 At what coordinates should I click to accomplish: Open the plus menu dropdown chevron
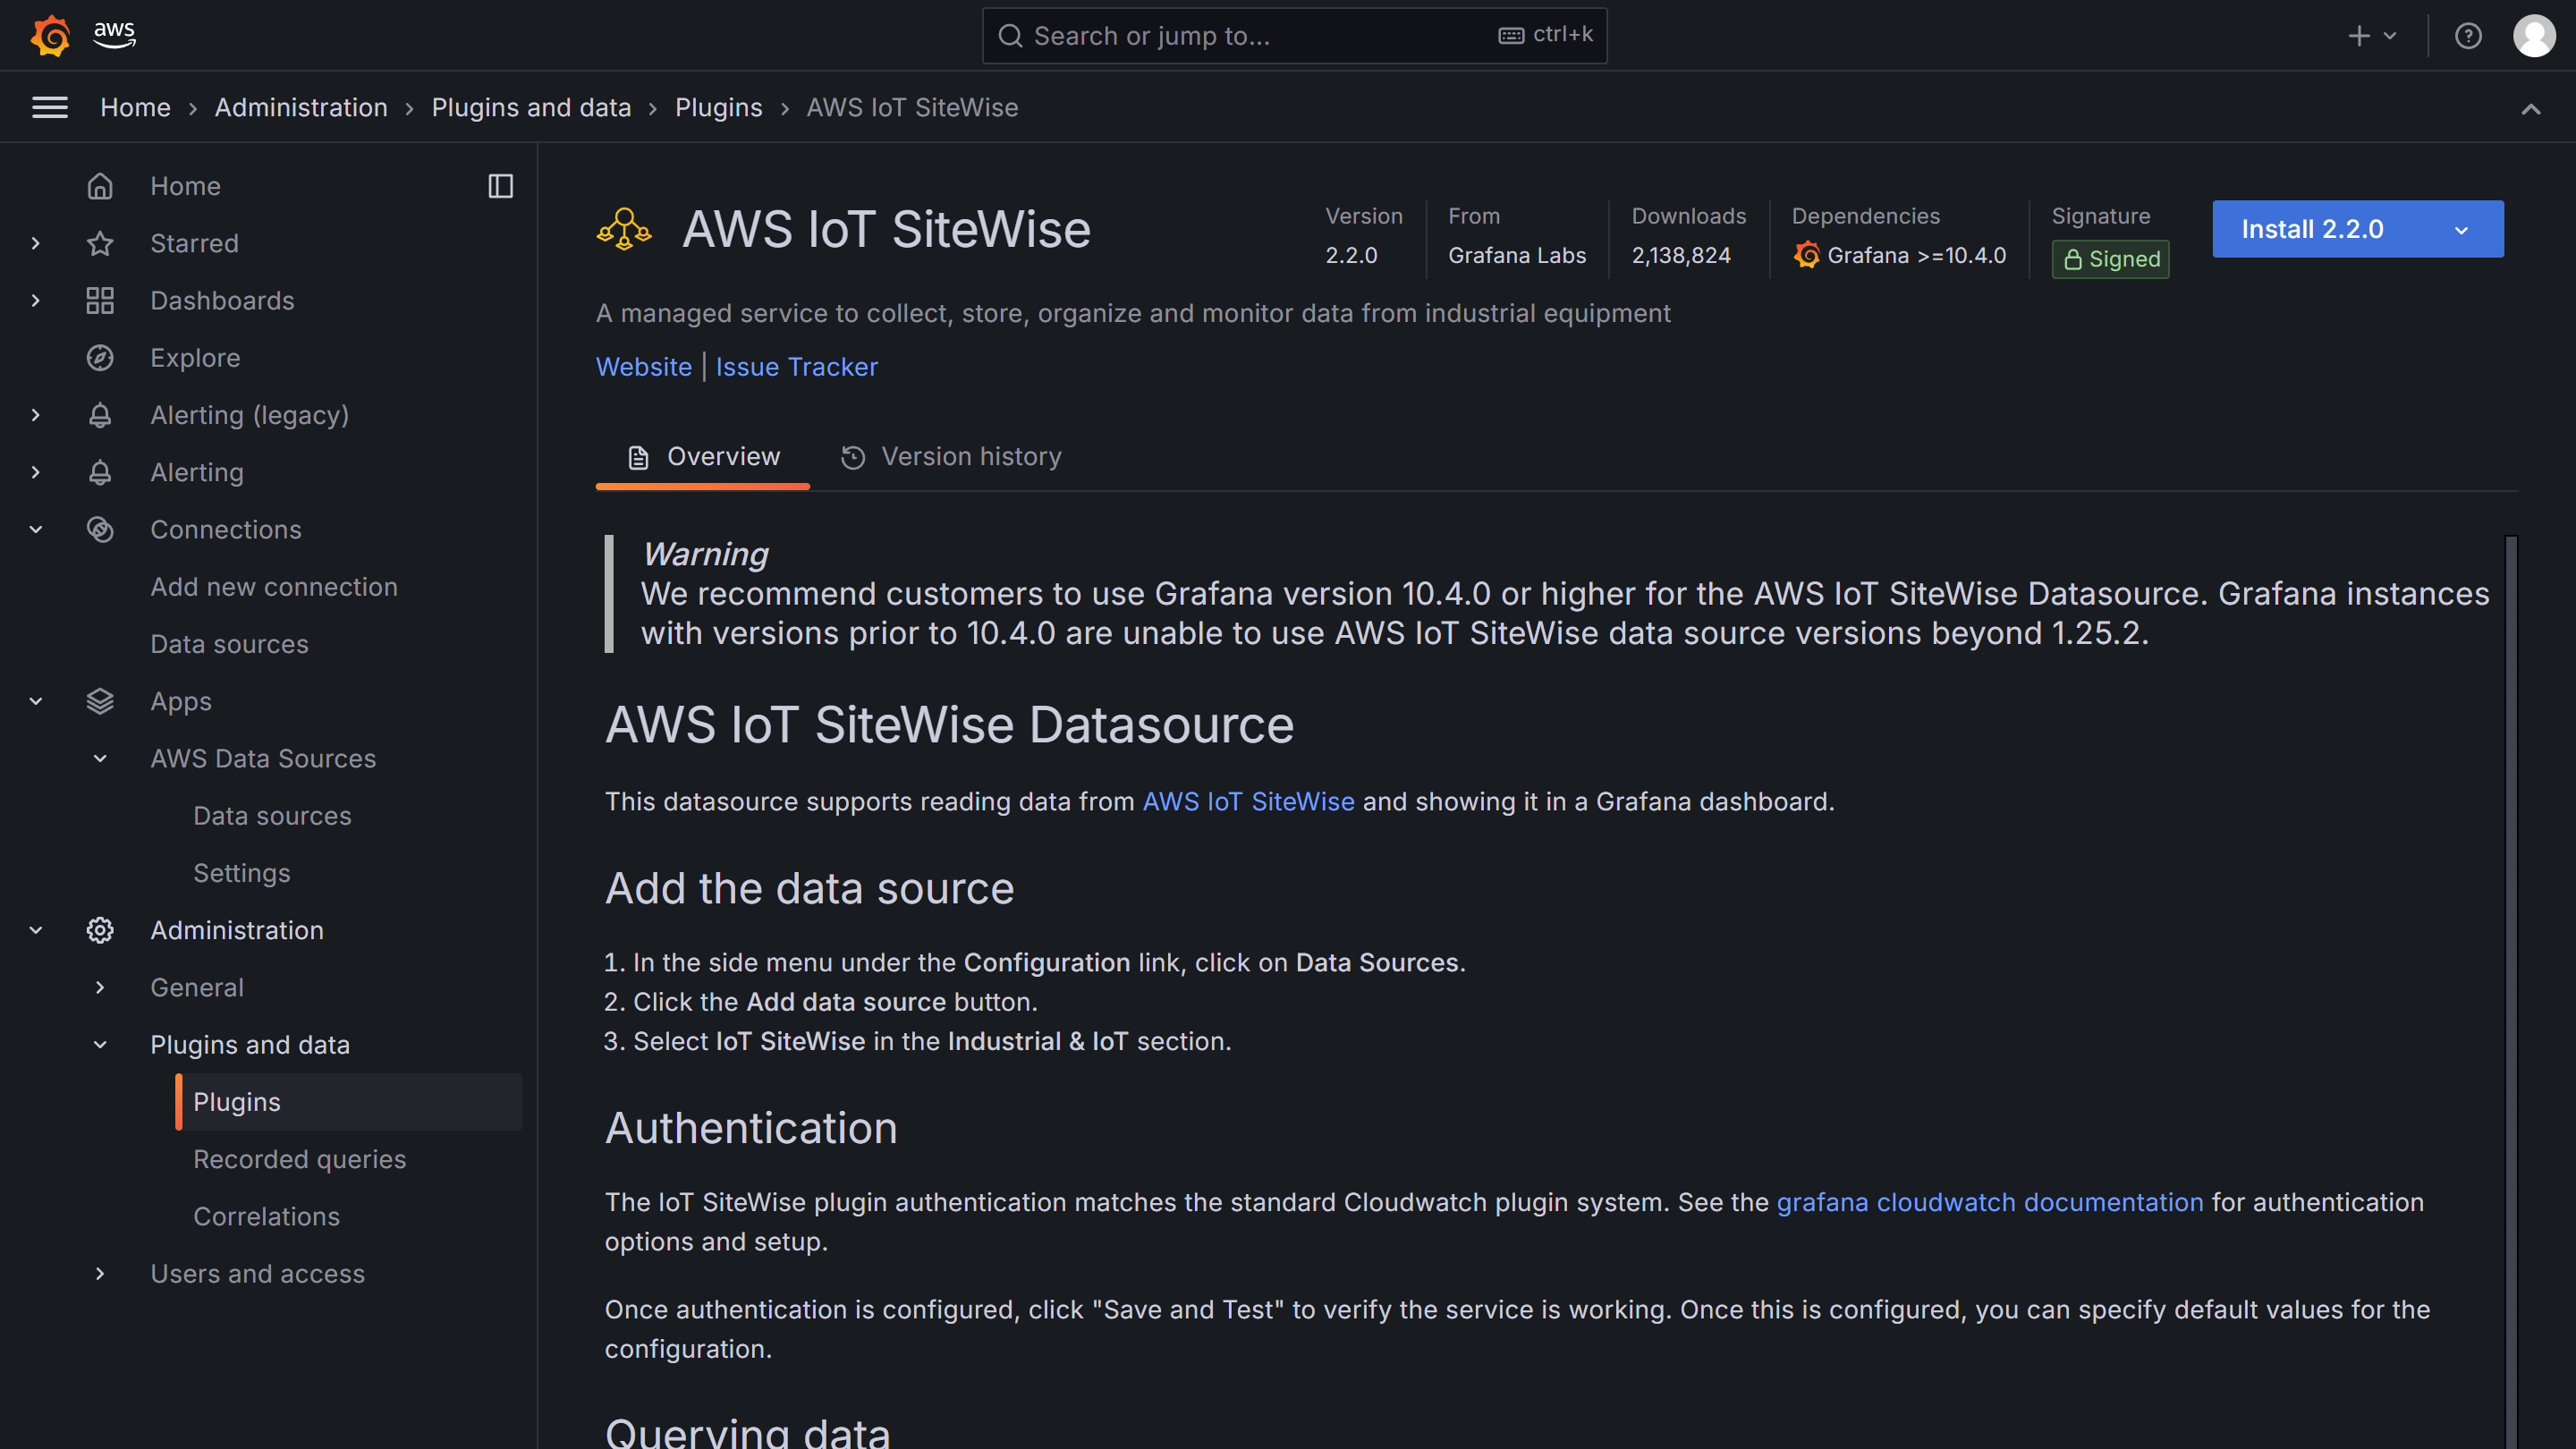[2390, 36]
